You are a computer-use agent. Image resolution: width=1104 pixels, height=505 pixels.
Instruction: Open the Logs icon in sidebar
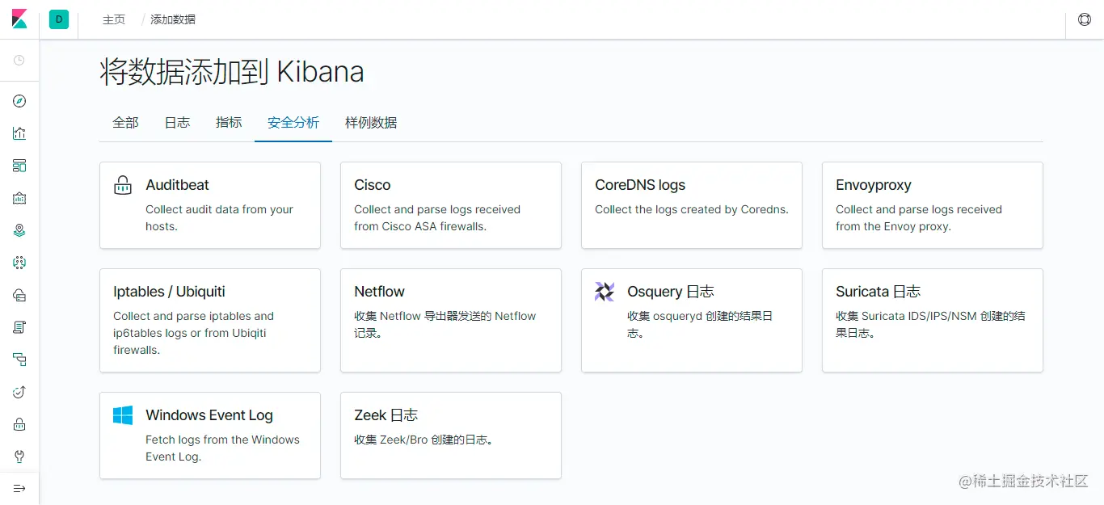click(x=19, y=327)
